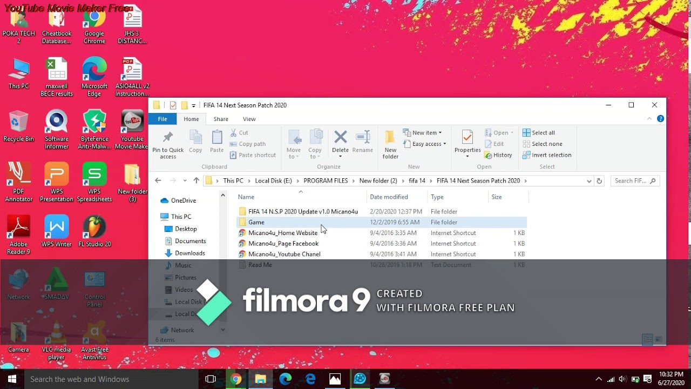Open the New item dropdown

[x=422, y=132]
